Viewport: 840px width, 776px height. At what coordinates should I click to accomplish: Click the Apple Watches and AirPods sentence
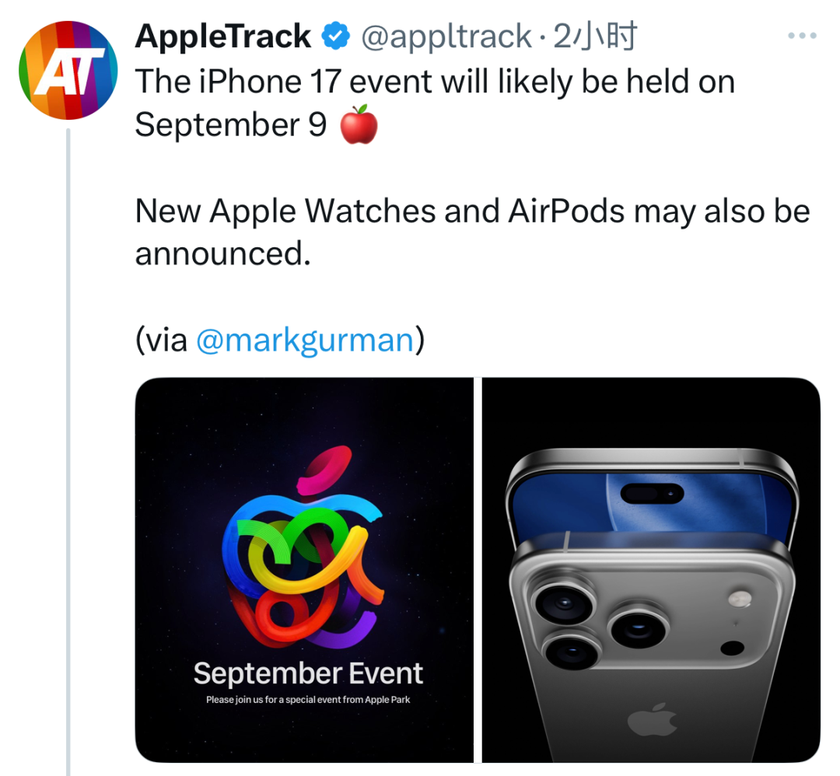tap(472, 232)
